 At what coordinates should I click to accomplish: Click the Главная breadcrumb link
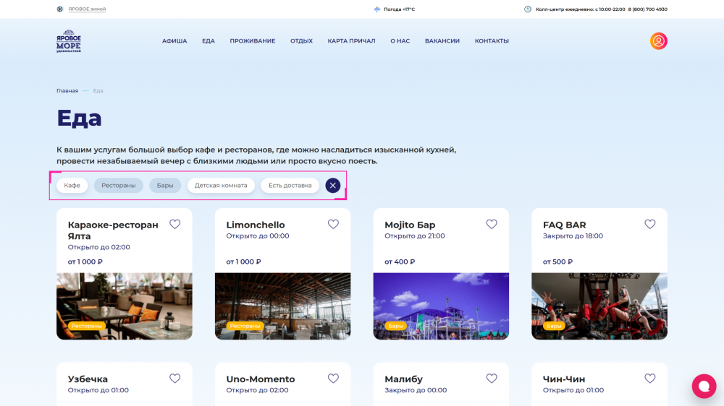pyautogui.click(x=67, y=91)
